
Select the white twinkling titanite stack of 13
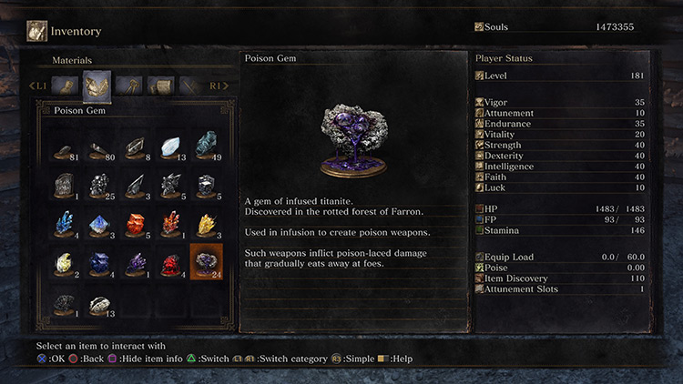pyautogui.click(x=171, y=147)
